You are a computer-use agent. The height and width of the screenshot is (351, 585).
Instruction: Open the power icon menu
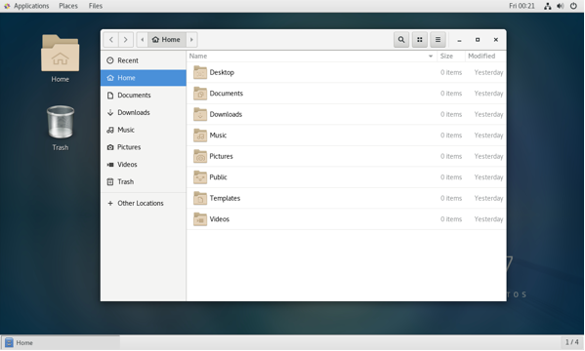pyautogui.click(x=573, y=6)
